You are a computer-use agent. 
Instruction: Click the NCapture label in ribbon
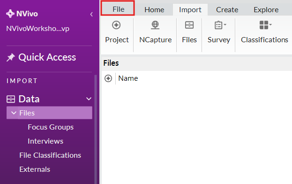point(156,40)
